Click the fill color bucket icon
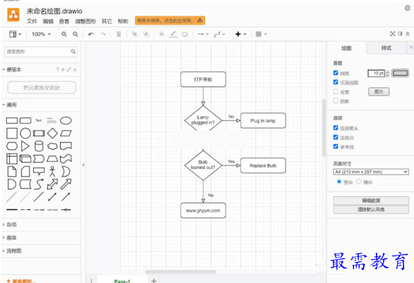Image resolution: width=414 pixels, height=283 pixels. [x=162, y=34]
